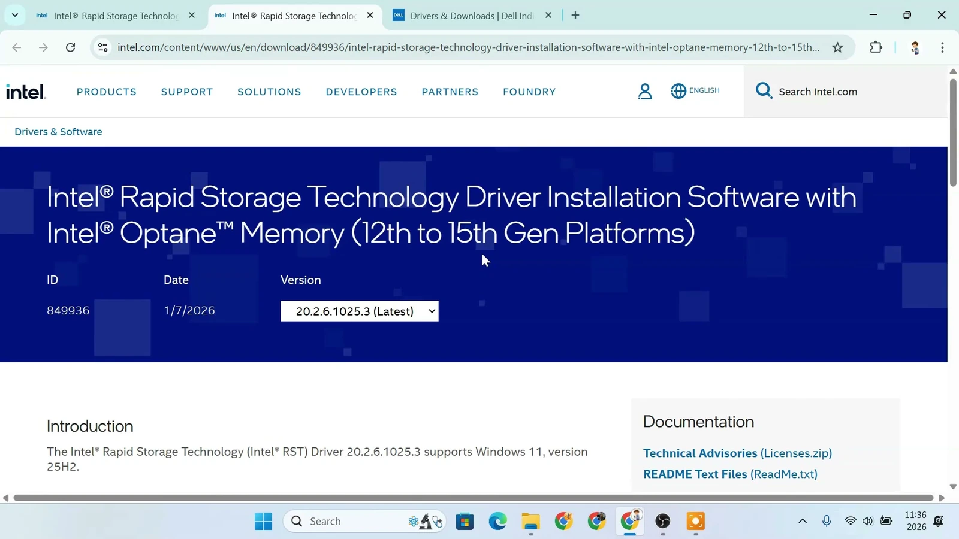Screen dimensions: 959x539
Task: Click the vertical page scrollbar thumb
Action: point(953,133)
